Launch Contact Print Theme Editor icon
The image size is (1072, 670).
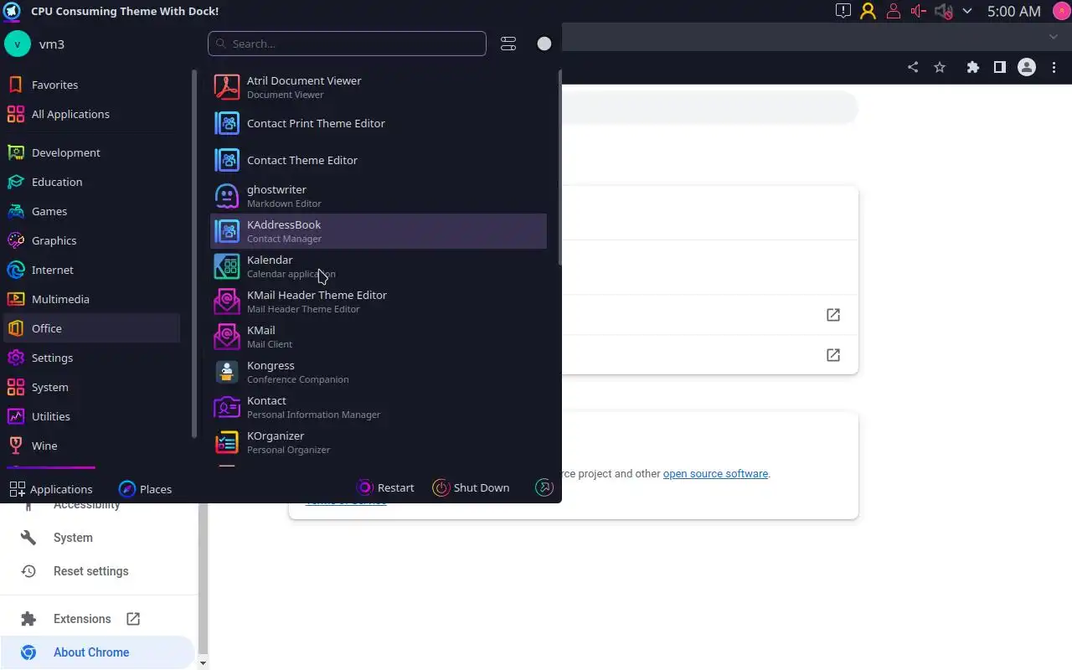[x=227, y=123]
